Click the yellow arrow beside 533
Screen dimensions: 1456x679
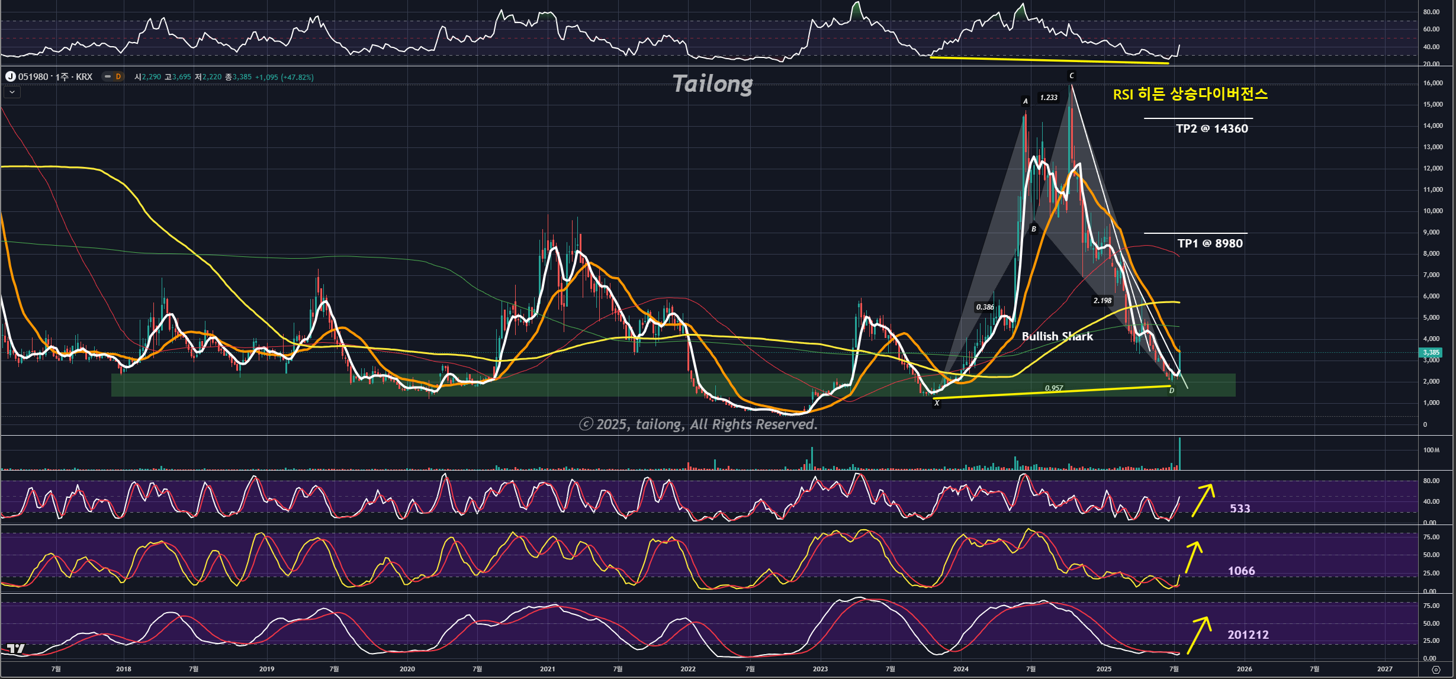[x=1203, y=500]
